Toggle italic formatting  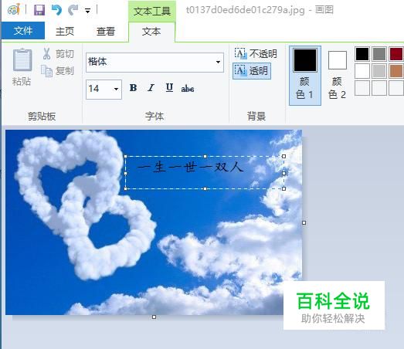pos(151,88)
